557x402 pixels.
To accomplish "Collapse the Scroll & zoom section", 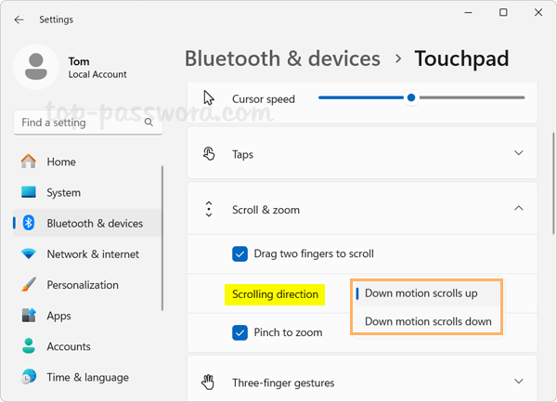I will tap(518, 210).
